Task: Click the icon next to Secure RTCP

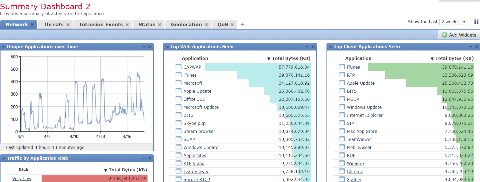Action: point(178,179)
